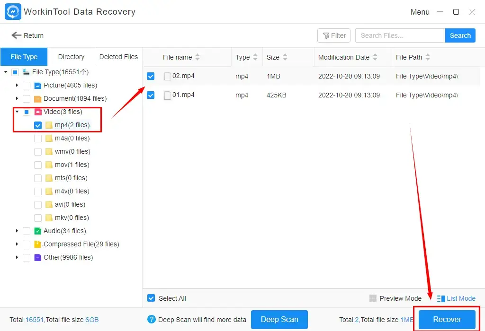Sort by File Path column arrows
Image resolution: width=485 pixels, height=331 pixels.
click(428, 57)
